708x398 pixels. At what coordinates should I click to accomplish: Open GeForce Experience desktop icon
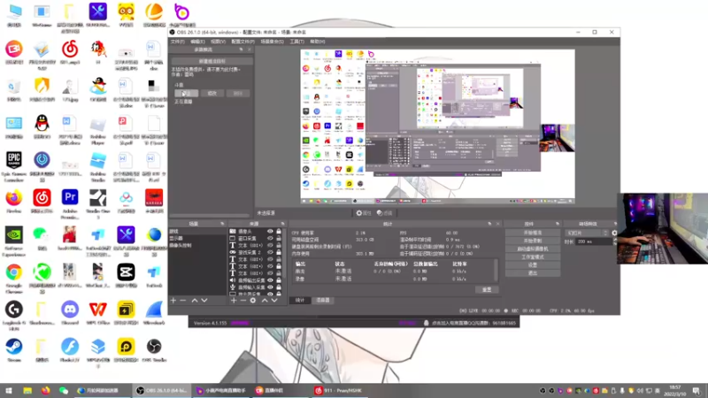coord(14,241)
